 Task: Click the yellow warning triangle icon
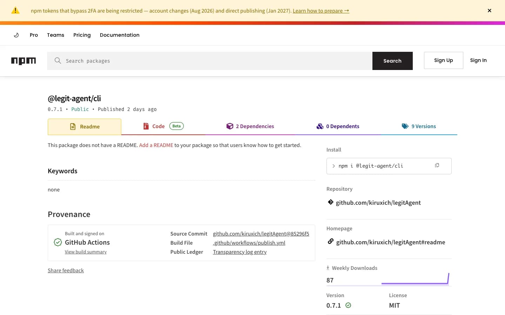pos(15,10)
